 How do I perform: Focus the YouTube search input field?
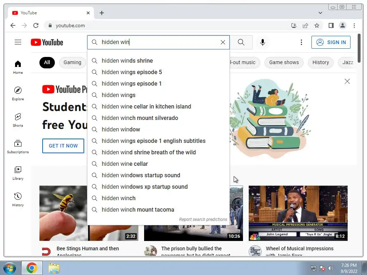(x=159, y=42)
